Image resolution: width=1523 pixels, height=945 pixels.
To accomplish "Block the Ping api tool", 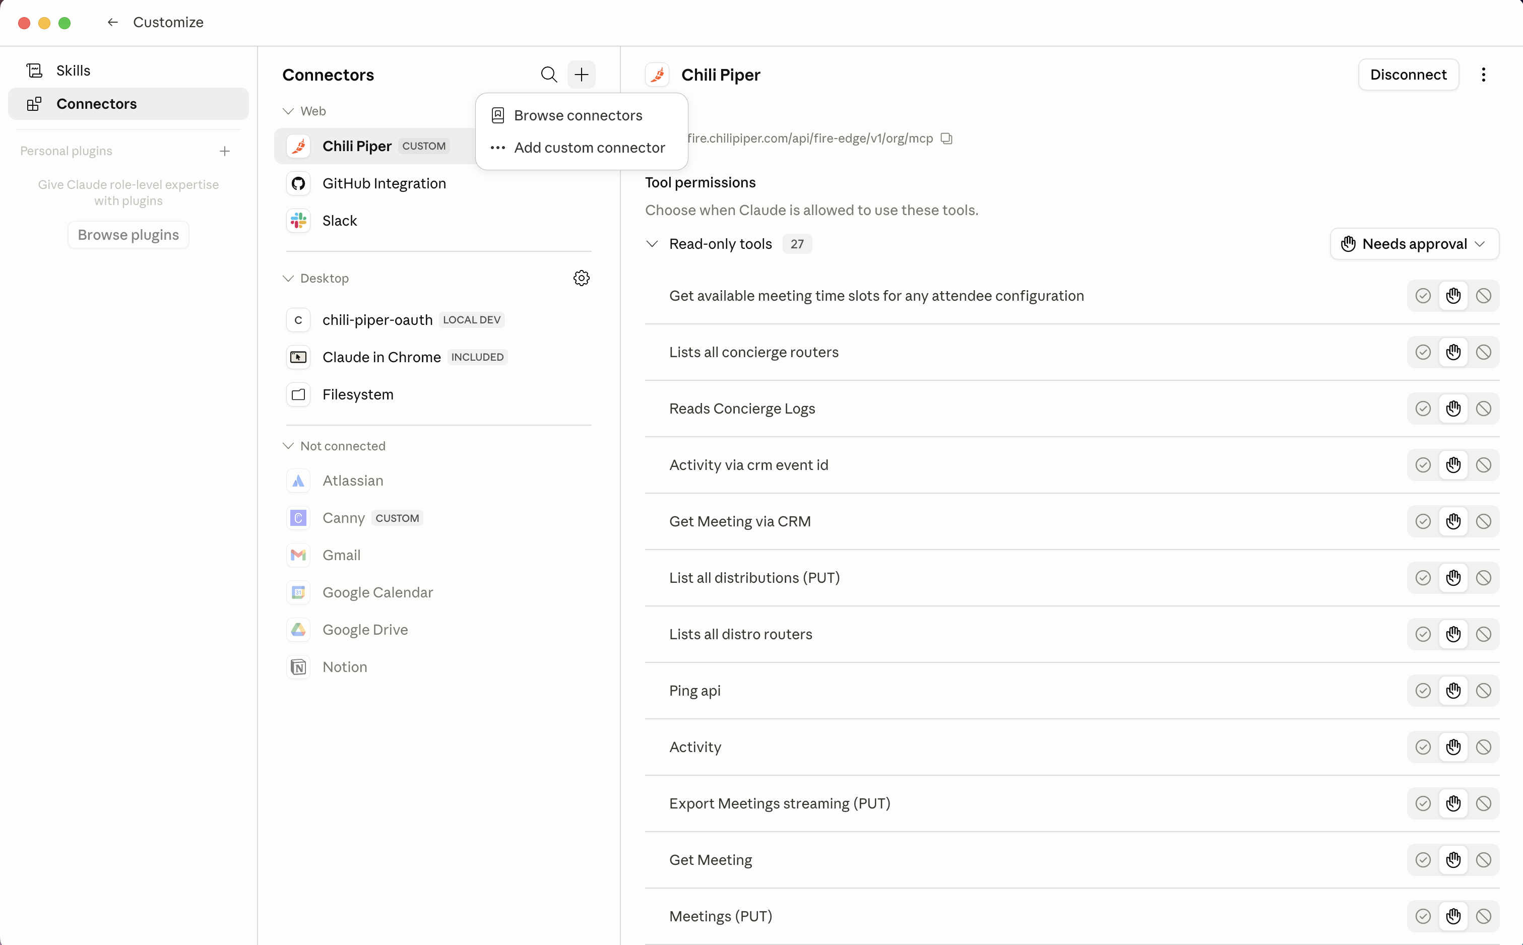I will click(1483, 691).
